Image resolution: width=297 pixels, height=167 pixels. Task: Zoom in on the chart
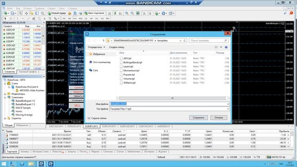click(x=127, y=13)
